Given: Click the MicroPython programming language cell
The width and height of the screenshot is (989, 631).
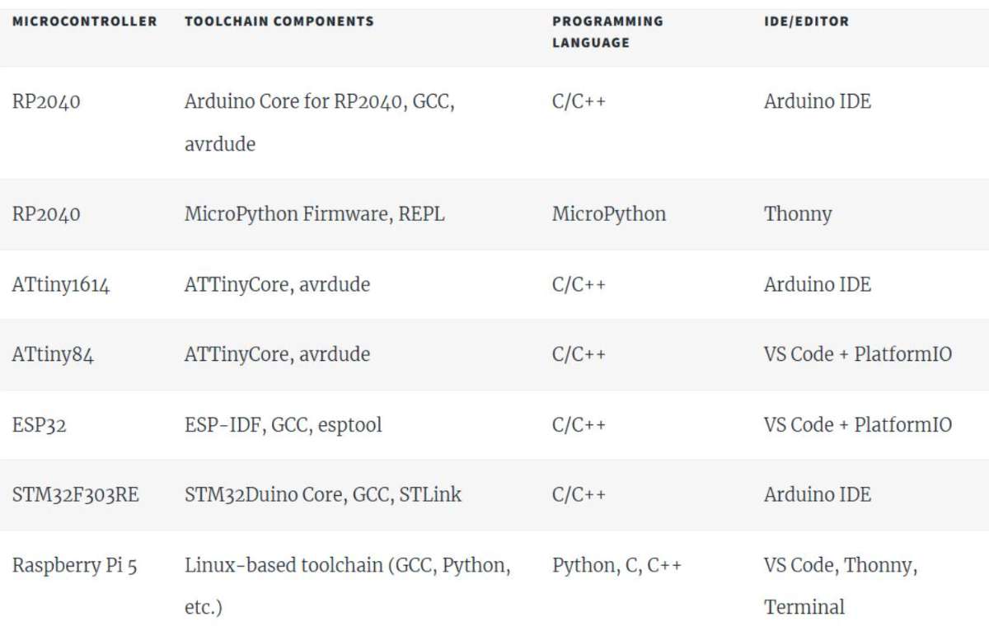Looking at the screenshot, I should (608, 214).
